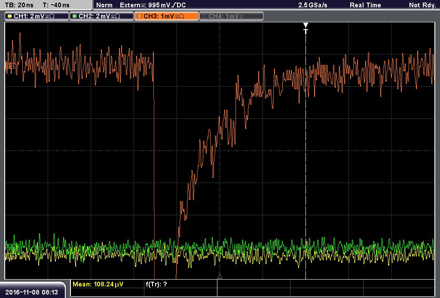Click the trigger time marker at top of grid

(306, 28)
